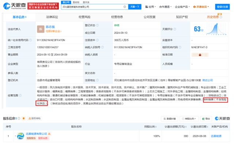Collapse shareholder row 1 with the minus toggle
The image size is (234, 144).
(x=15, y=136)
